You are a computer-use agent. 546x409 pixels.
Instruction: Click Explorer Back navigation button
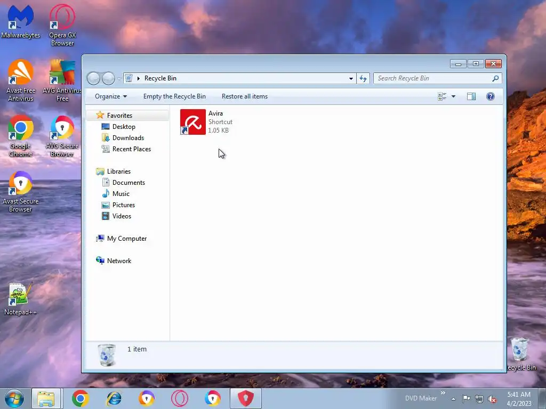click(x=93, y=78)
